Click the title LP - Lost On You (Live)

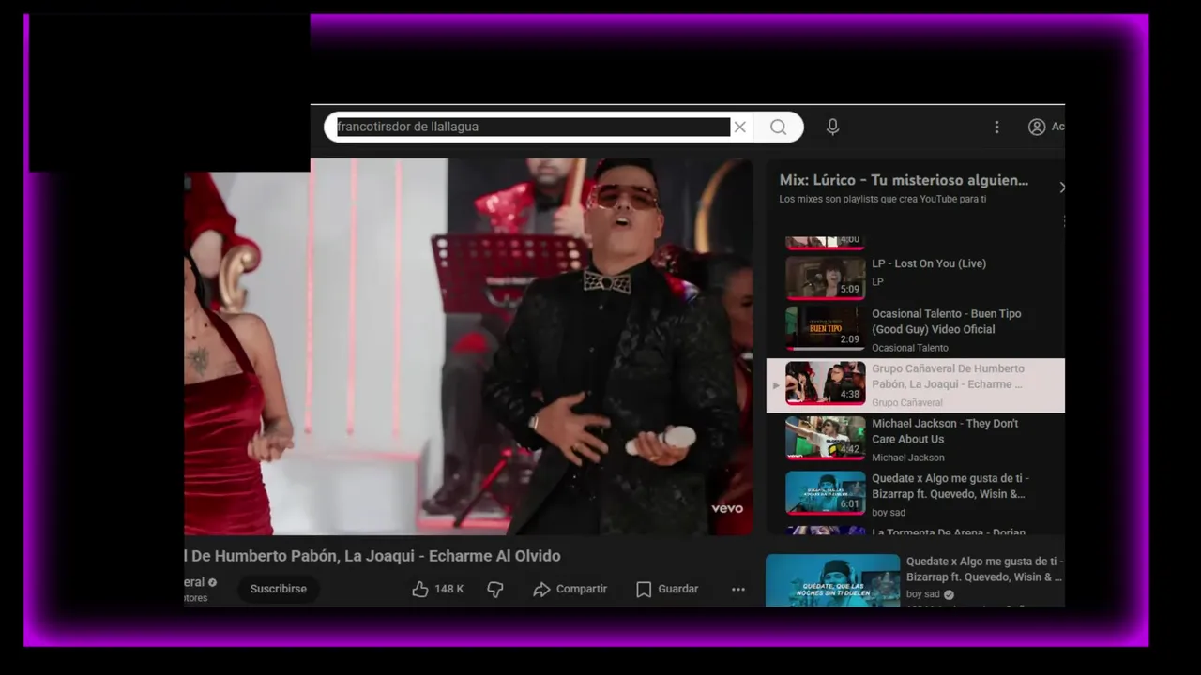pos(929,263)
